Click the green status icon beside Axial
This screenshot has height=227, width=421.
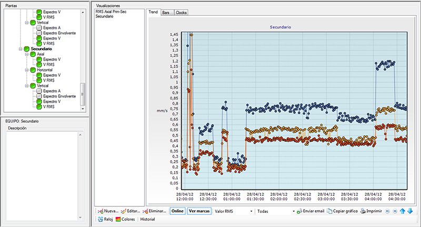click(x=33, y=54)
